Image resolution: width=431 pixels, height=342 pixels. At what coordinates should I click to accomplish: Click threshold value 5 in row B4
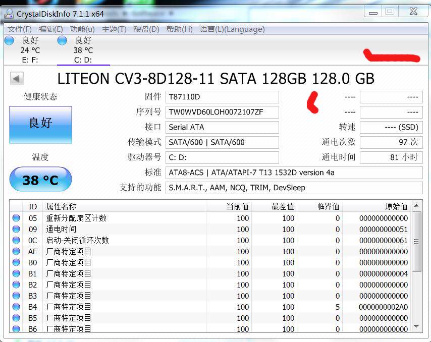click(x=338, y=307)
